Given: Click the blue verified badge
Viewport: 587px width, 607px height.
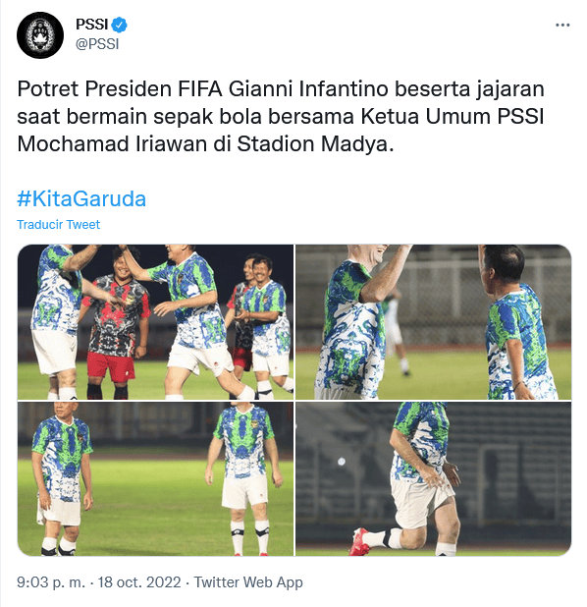Looking at the screenshot, I should click(119, 25).
